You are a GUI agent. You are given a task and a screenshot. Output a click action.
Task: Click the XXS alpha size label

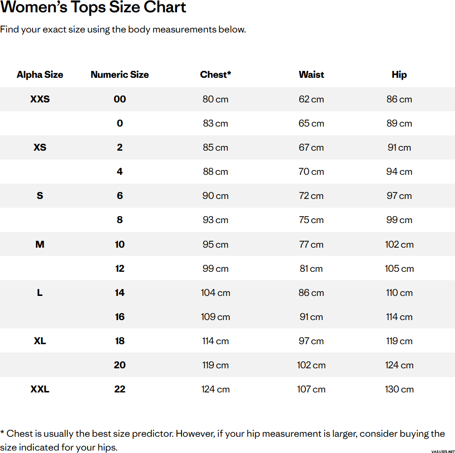pyautogui.click(x=40, y=99)
